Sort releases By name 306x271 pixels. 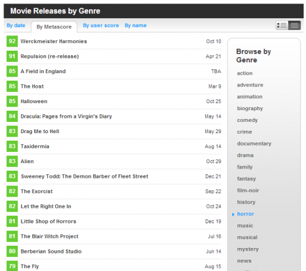click(x=136, y=25)
